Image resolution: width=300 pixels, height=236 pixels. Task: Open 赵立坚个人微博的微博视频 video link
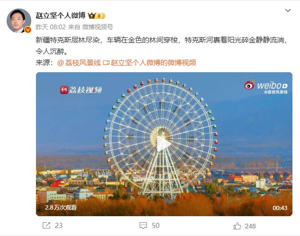click(153, 63)
